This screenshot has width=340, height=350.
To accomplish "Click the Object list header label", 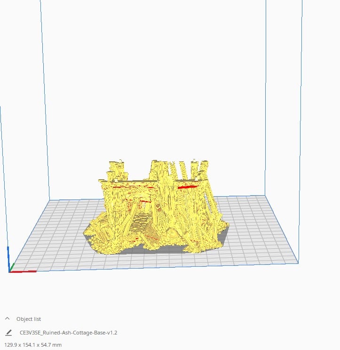I will [28, 319].
